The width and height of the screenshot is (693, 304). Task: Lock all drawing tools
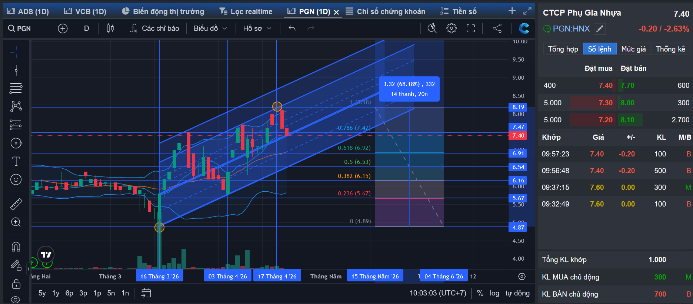coord(16,284)
